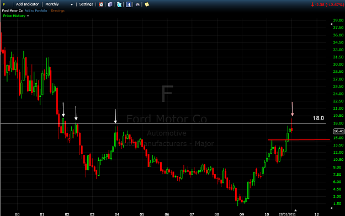
Task: Open the Drawings link
Action: (57, 10)
